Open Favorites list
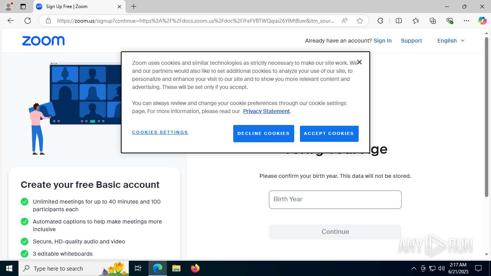The image size is (491, 276). (416, 21)
